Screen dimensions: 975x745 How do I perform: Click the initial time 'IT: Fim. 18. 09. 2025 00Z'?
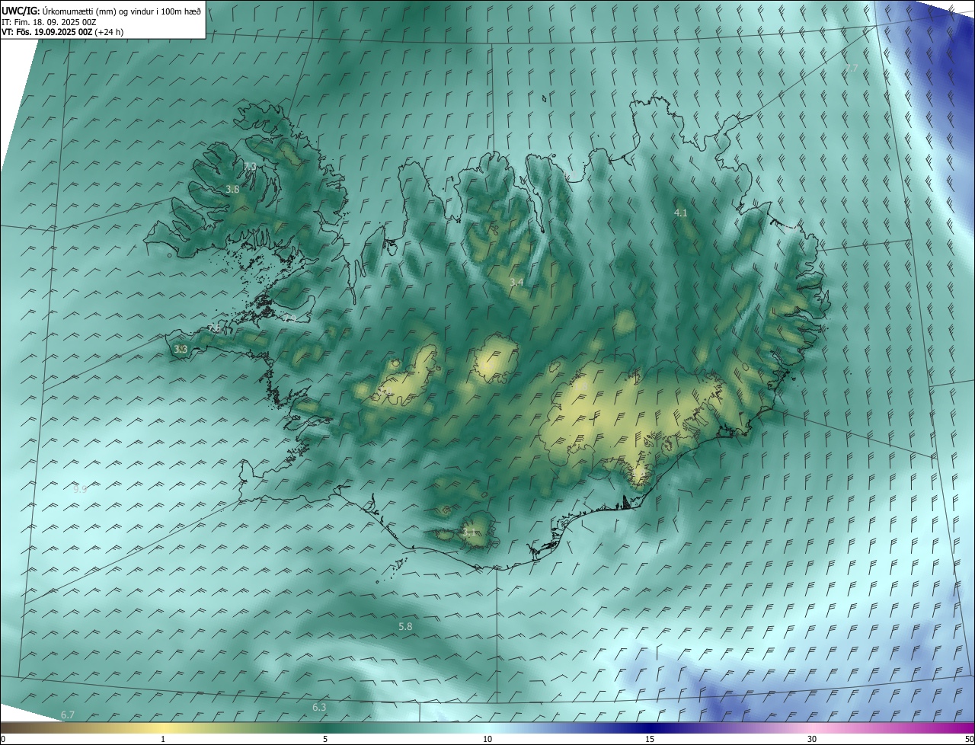[x=47, y=22]
